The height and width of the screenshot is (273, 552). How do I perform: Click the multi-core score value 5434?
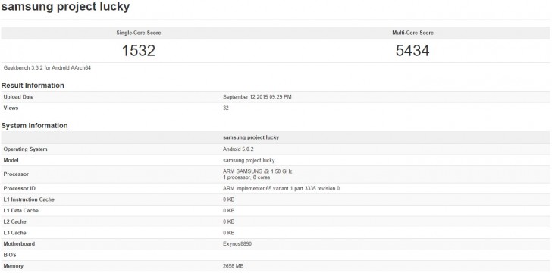point(412,51)
